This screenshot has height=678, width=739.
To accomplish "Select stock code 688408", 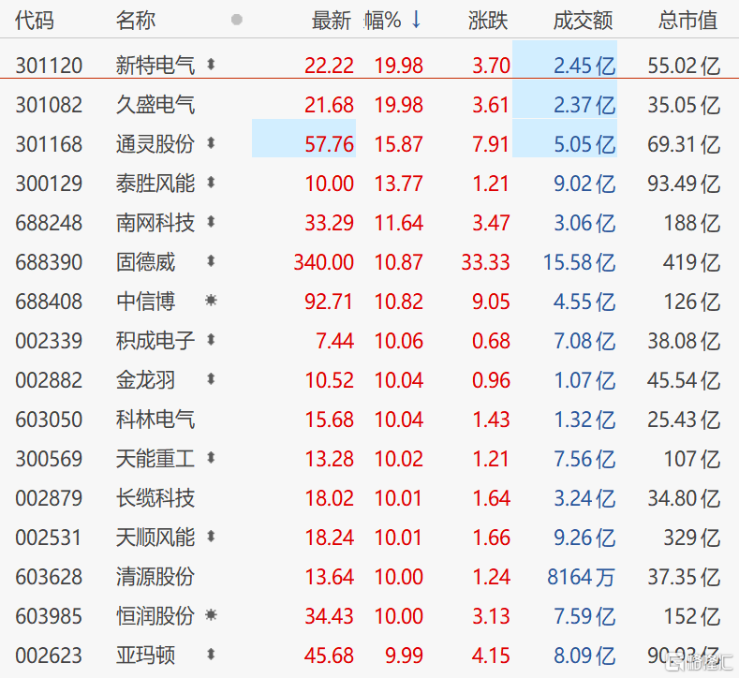I will [x=49, y=302].
